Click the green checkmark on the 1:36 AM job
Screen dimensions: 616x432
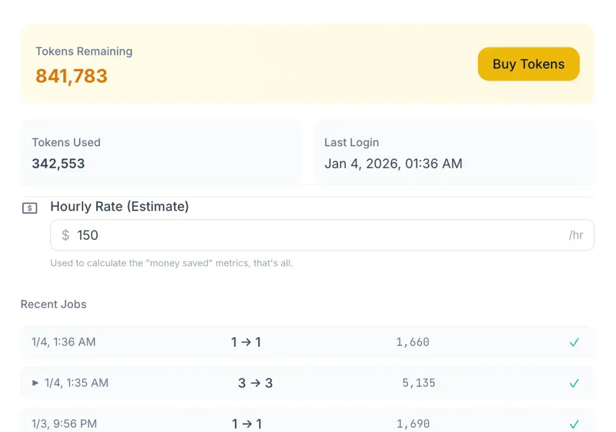click(574, 342)
